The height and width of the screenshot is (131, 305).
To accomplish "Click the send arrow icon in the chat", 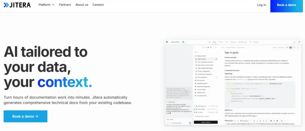I will pos(190,123).
